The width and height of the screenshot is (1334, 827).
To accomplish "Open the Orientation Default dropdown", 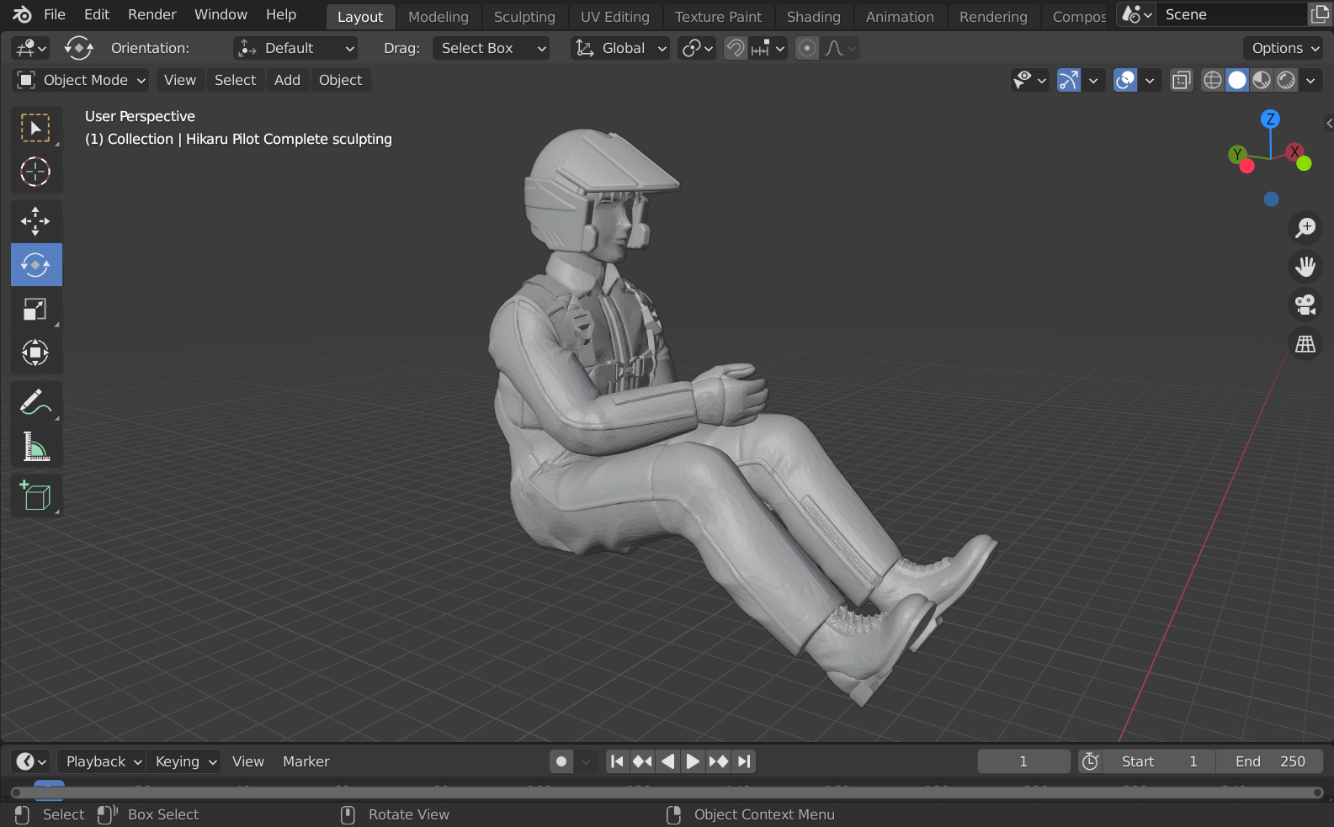I will pos(295,48).
